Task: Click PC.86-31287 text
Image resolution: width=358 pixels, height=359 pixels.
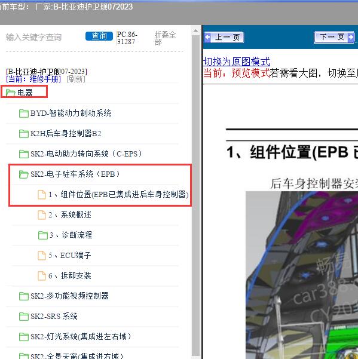Action: [127, 38]
